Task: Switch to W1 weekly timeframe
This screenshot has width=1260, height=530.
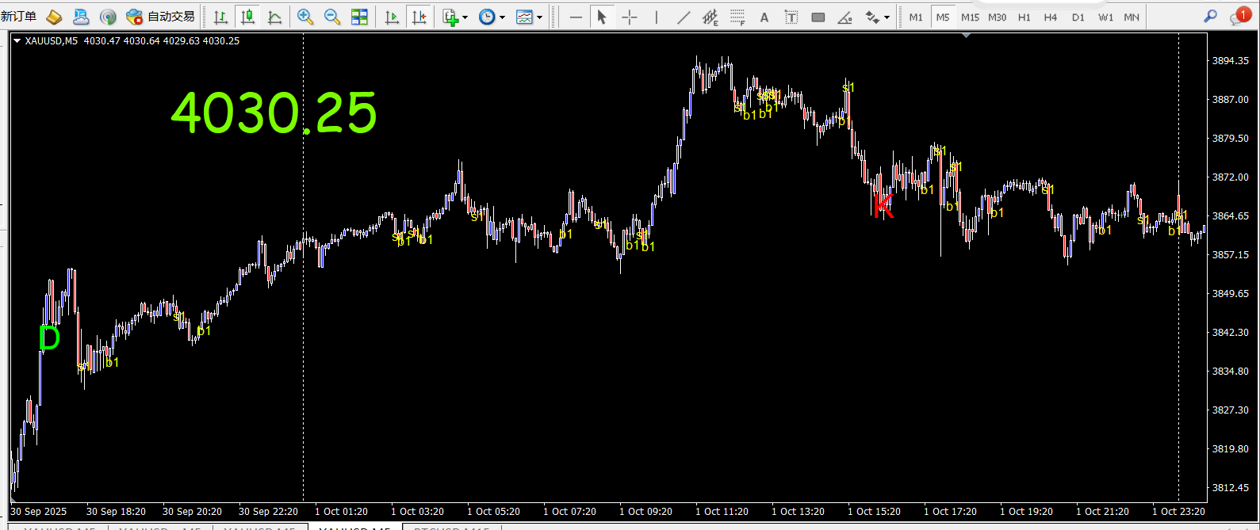Action: [1105, 17]
